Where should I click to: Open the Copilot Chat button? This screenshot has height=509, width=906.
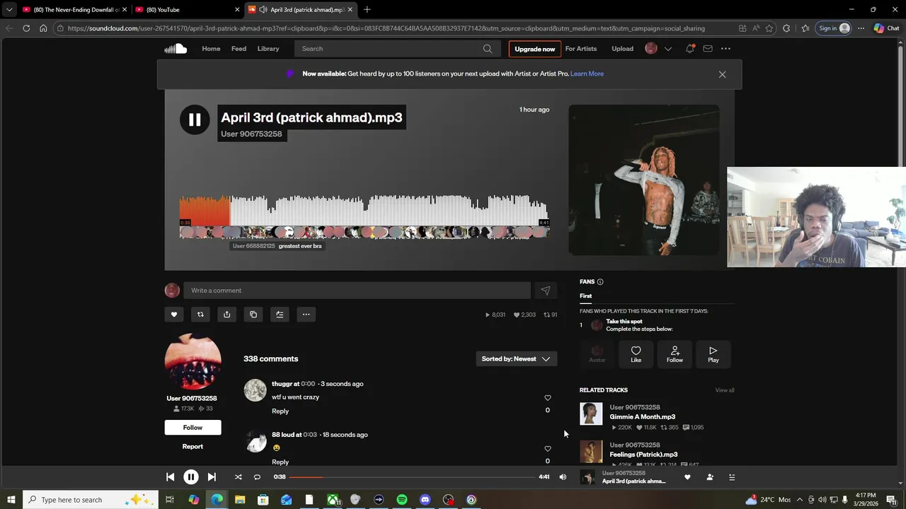887,28
